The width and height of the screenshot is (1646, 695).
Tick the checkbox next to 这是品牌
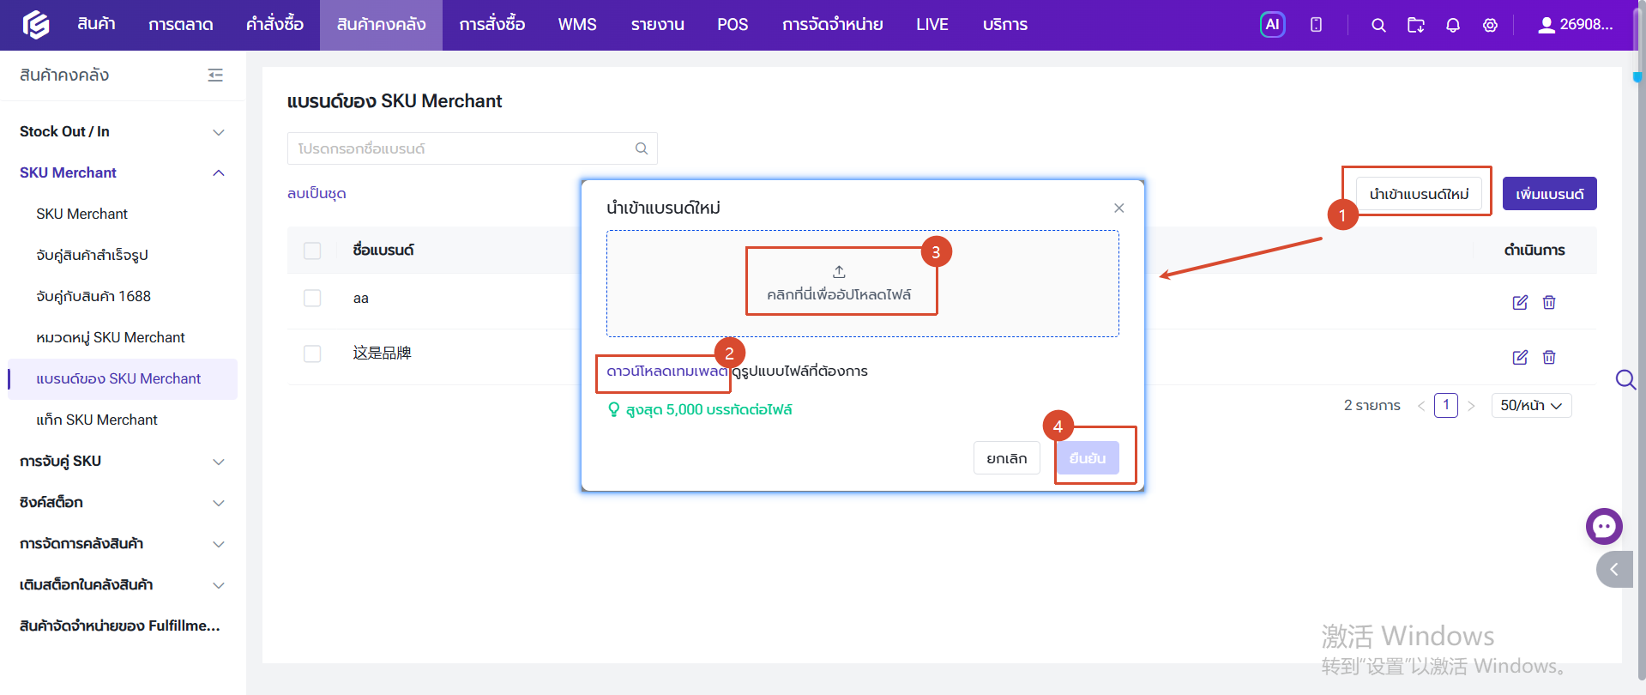[312, 354]
